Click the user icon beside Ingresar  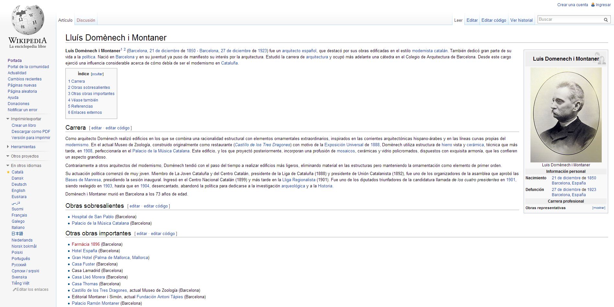pos(593,5)
